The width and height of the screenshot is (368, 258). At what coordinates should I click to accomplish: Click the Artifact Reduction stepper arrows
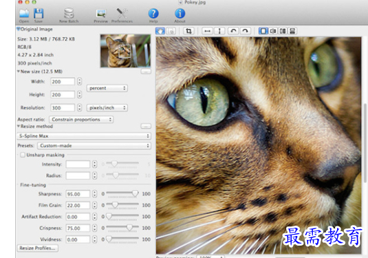point(95,217)
